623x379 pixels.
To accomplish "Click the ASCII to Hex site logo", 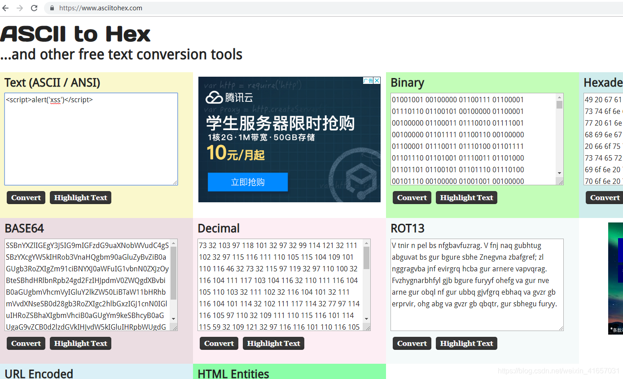I will pyautogui.click(x=75, y=34).
